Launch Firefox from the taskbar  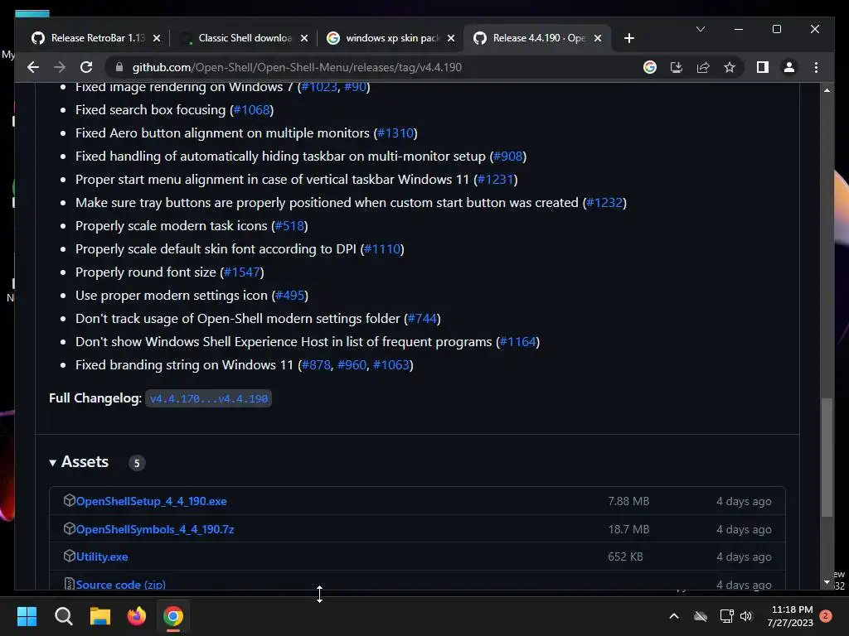point(137,616)
